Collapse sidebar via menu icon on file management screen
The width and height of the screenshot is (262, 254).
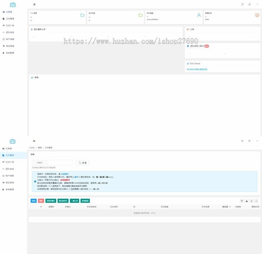point(34,141)
